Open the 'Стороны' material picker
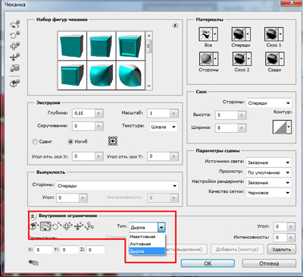The height and width of the screenshot is (277, 303). pos(208,58)
